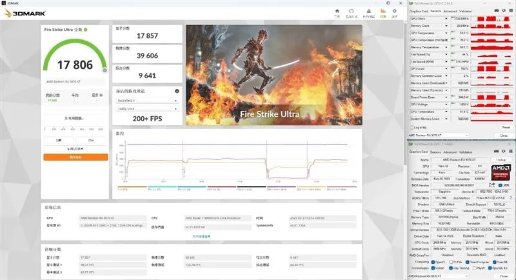This screenshot has width=516, height=280.
Task: Click the Fire Strike Ultra benchmark image
Action: click(274, 75)
